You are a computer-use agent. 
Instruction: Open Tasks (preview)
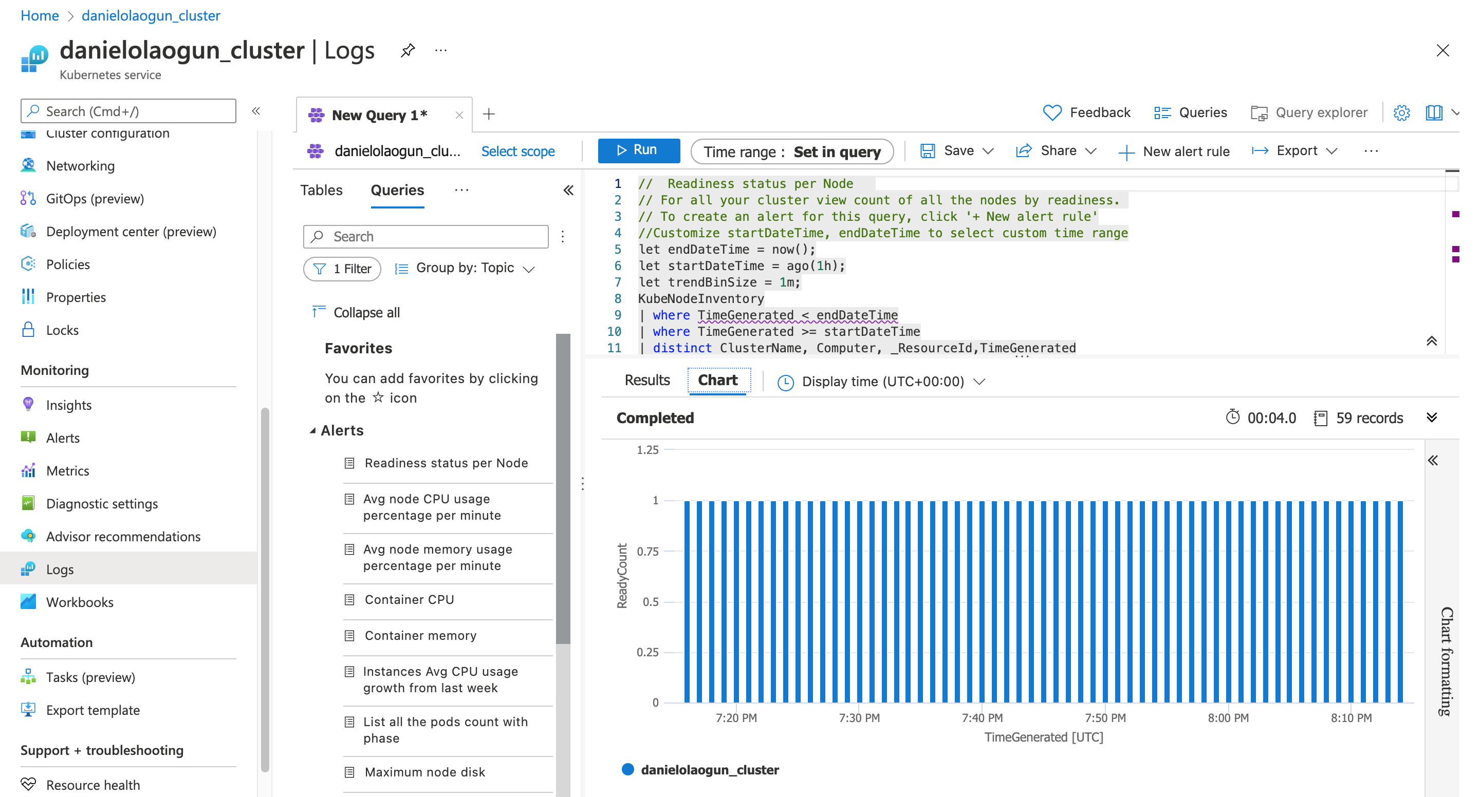click(x=90, y=677)
